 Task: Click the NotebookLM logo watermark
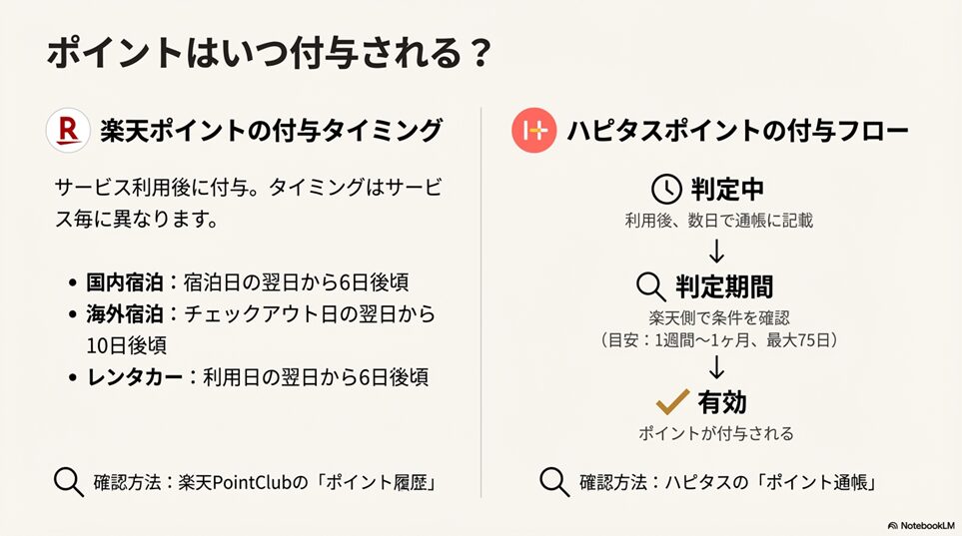point(918,524)
